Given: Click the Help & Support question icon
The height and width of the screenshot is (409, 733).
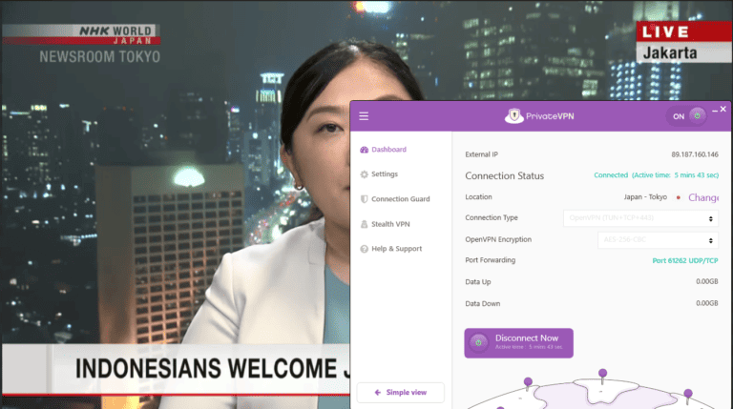Looking at the screenshot, I should (365, 249).
